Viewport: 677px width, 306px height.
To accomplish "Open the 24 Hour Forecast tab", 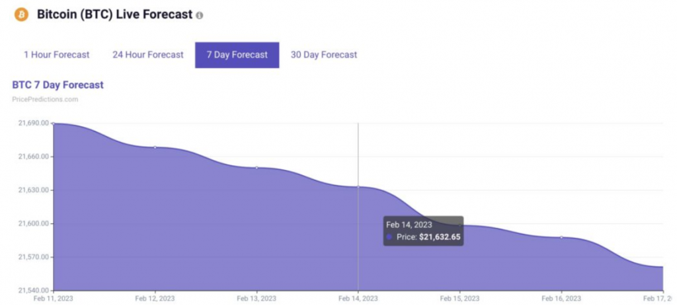I will [x=148, y=55].
